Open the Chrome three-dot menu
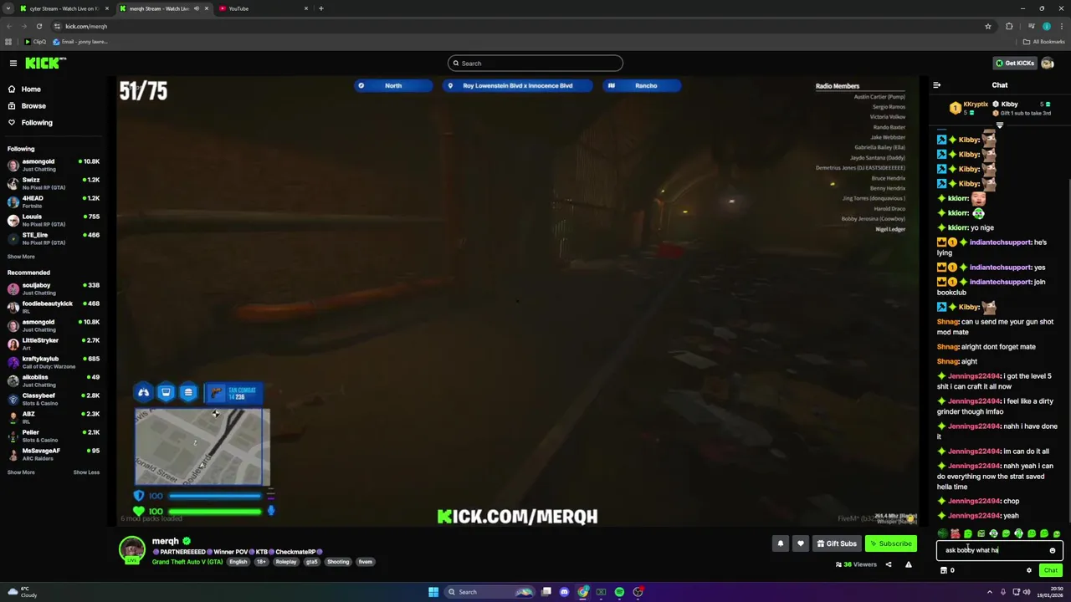This screenshot has height=602, width=1071. click(x=1062, y=26)
